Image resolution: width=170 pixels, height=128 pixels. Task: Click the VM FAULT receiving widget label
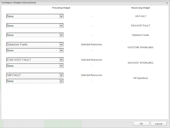pyautogui.click(x=141, y=16)
